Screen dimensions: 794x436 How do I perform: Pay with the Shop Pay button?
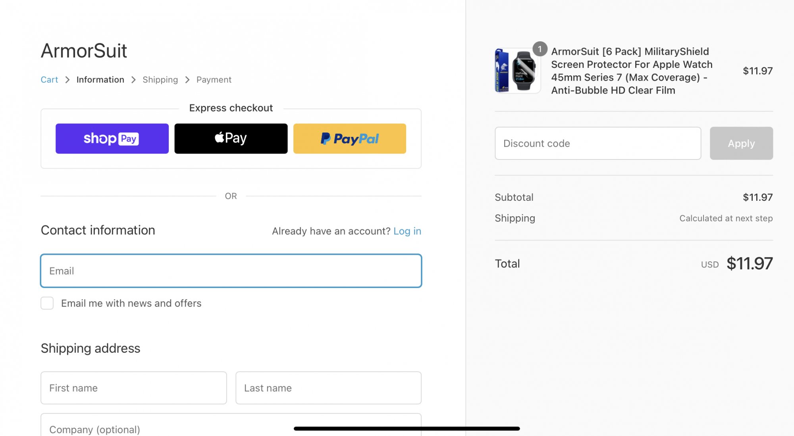pos(112,138)
